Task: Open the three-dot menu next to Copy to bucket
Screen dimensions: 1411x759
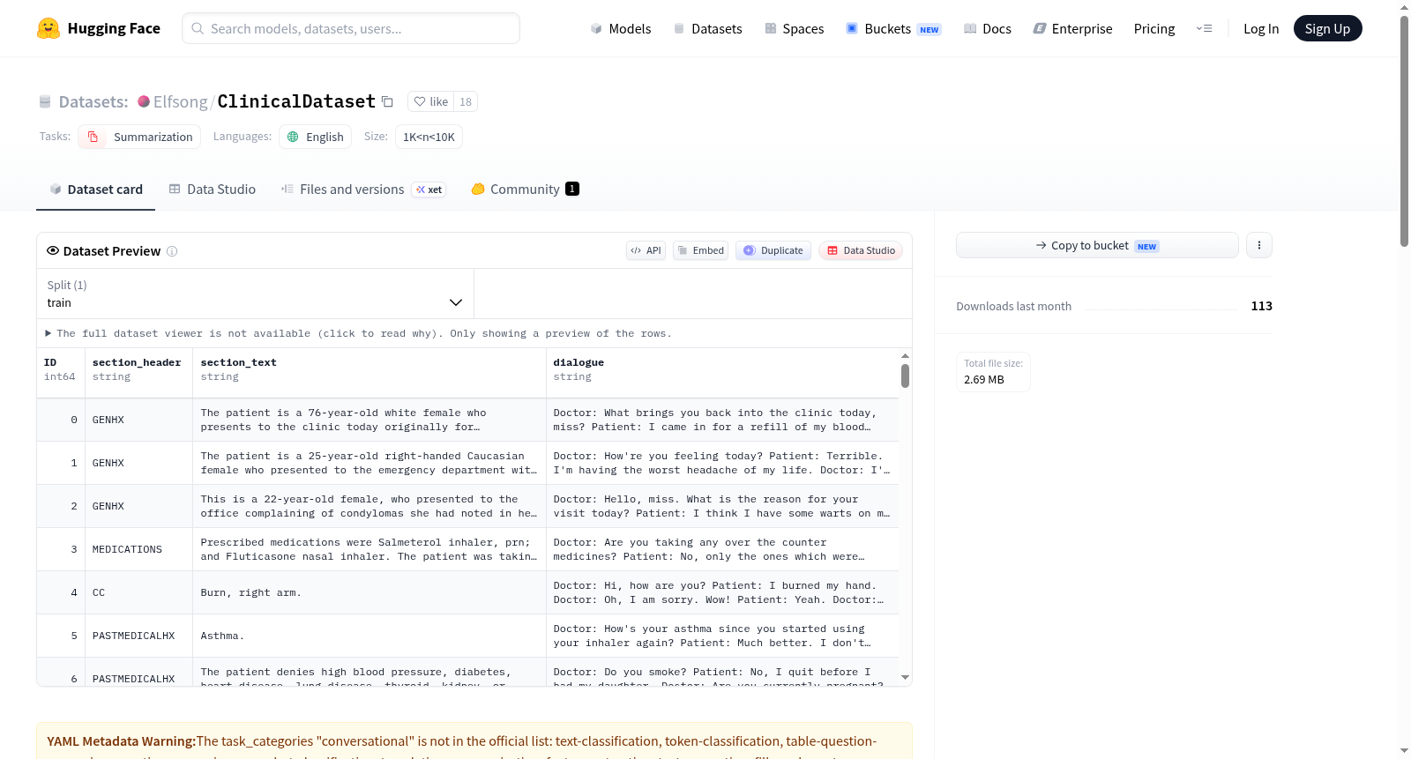Action: pyautogui.click(x=1259, y=245)
